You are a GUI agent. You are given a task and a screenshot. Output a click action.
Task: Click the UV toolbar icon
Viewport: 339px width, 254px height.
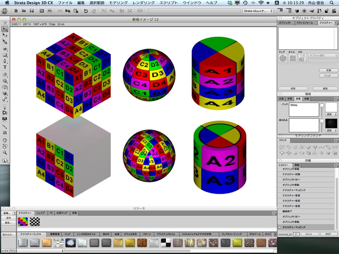[x=140, y=11]
